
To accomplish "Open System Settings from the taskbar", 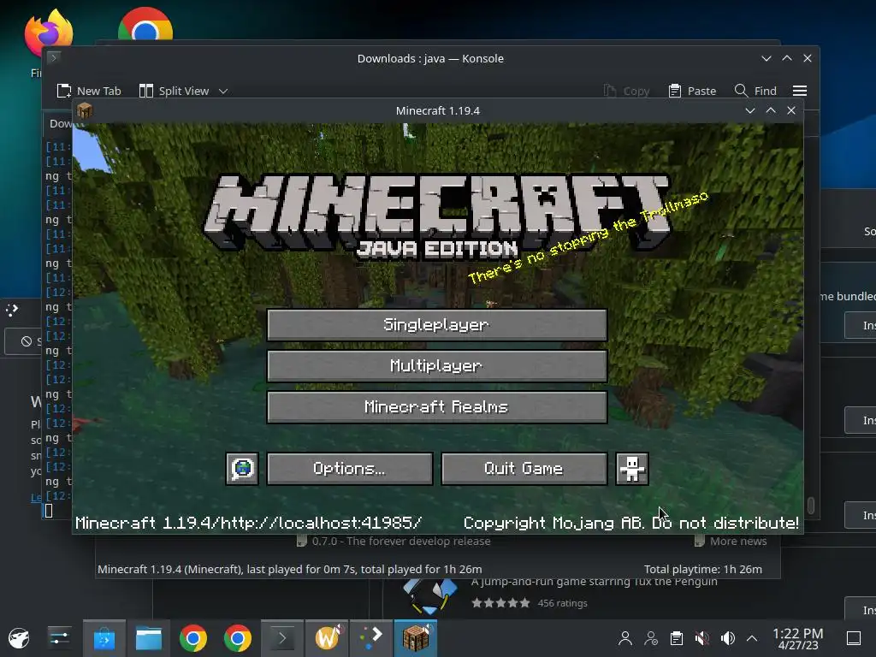I will click(59, 638).
